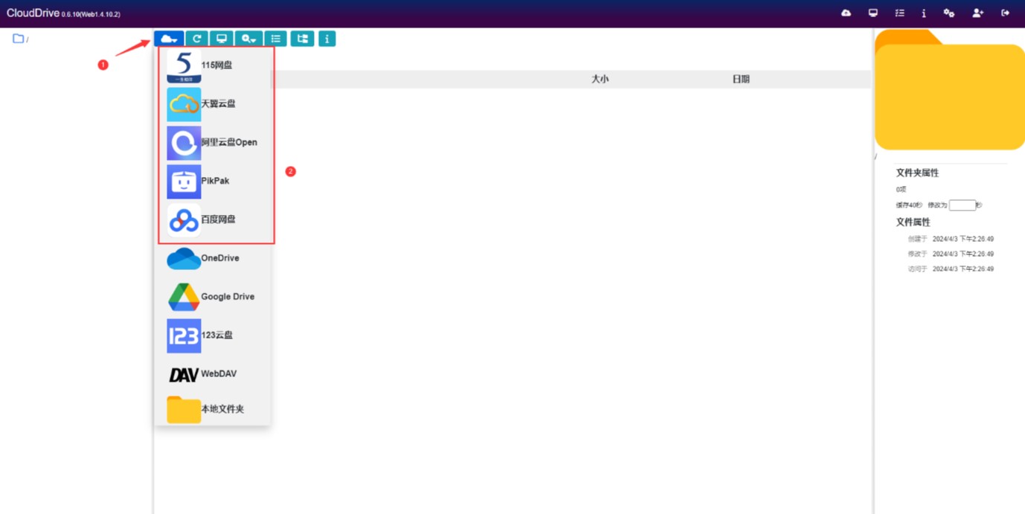Open settings gears in the header
Image resolution: width=1025 pixels, height=514 pixels.
pos(949,13)
